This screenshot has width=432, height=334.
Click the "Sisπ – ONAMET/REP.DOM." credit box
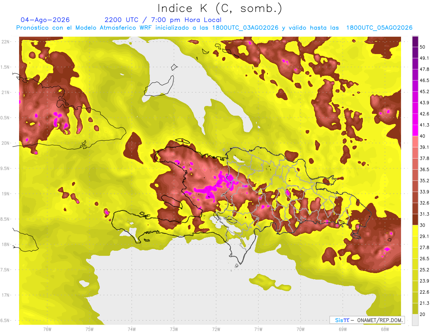pos(367,320)
